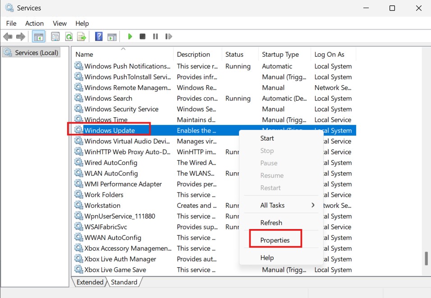
Task: Sort by the Startup Type column header
Action: coord(284,54)
